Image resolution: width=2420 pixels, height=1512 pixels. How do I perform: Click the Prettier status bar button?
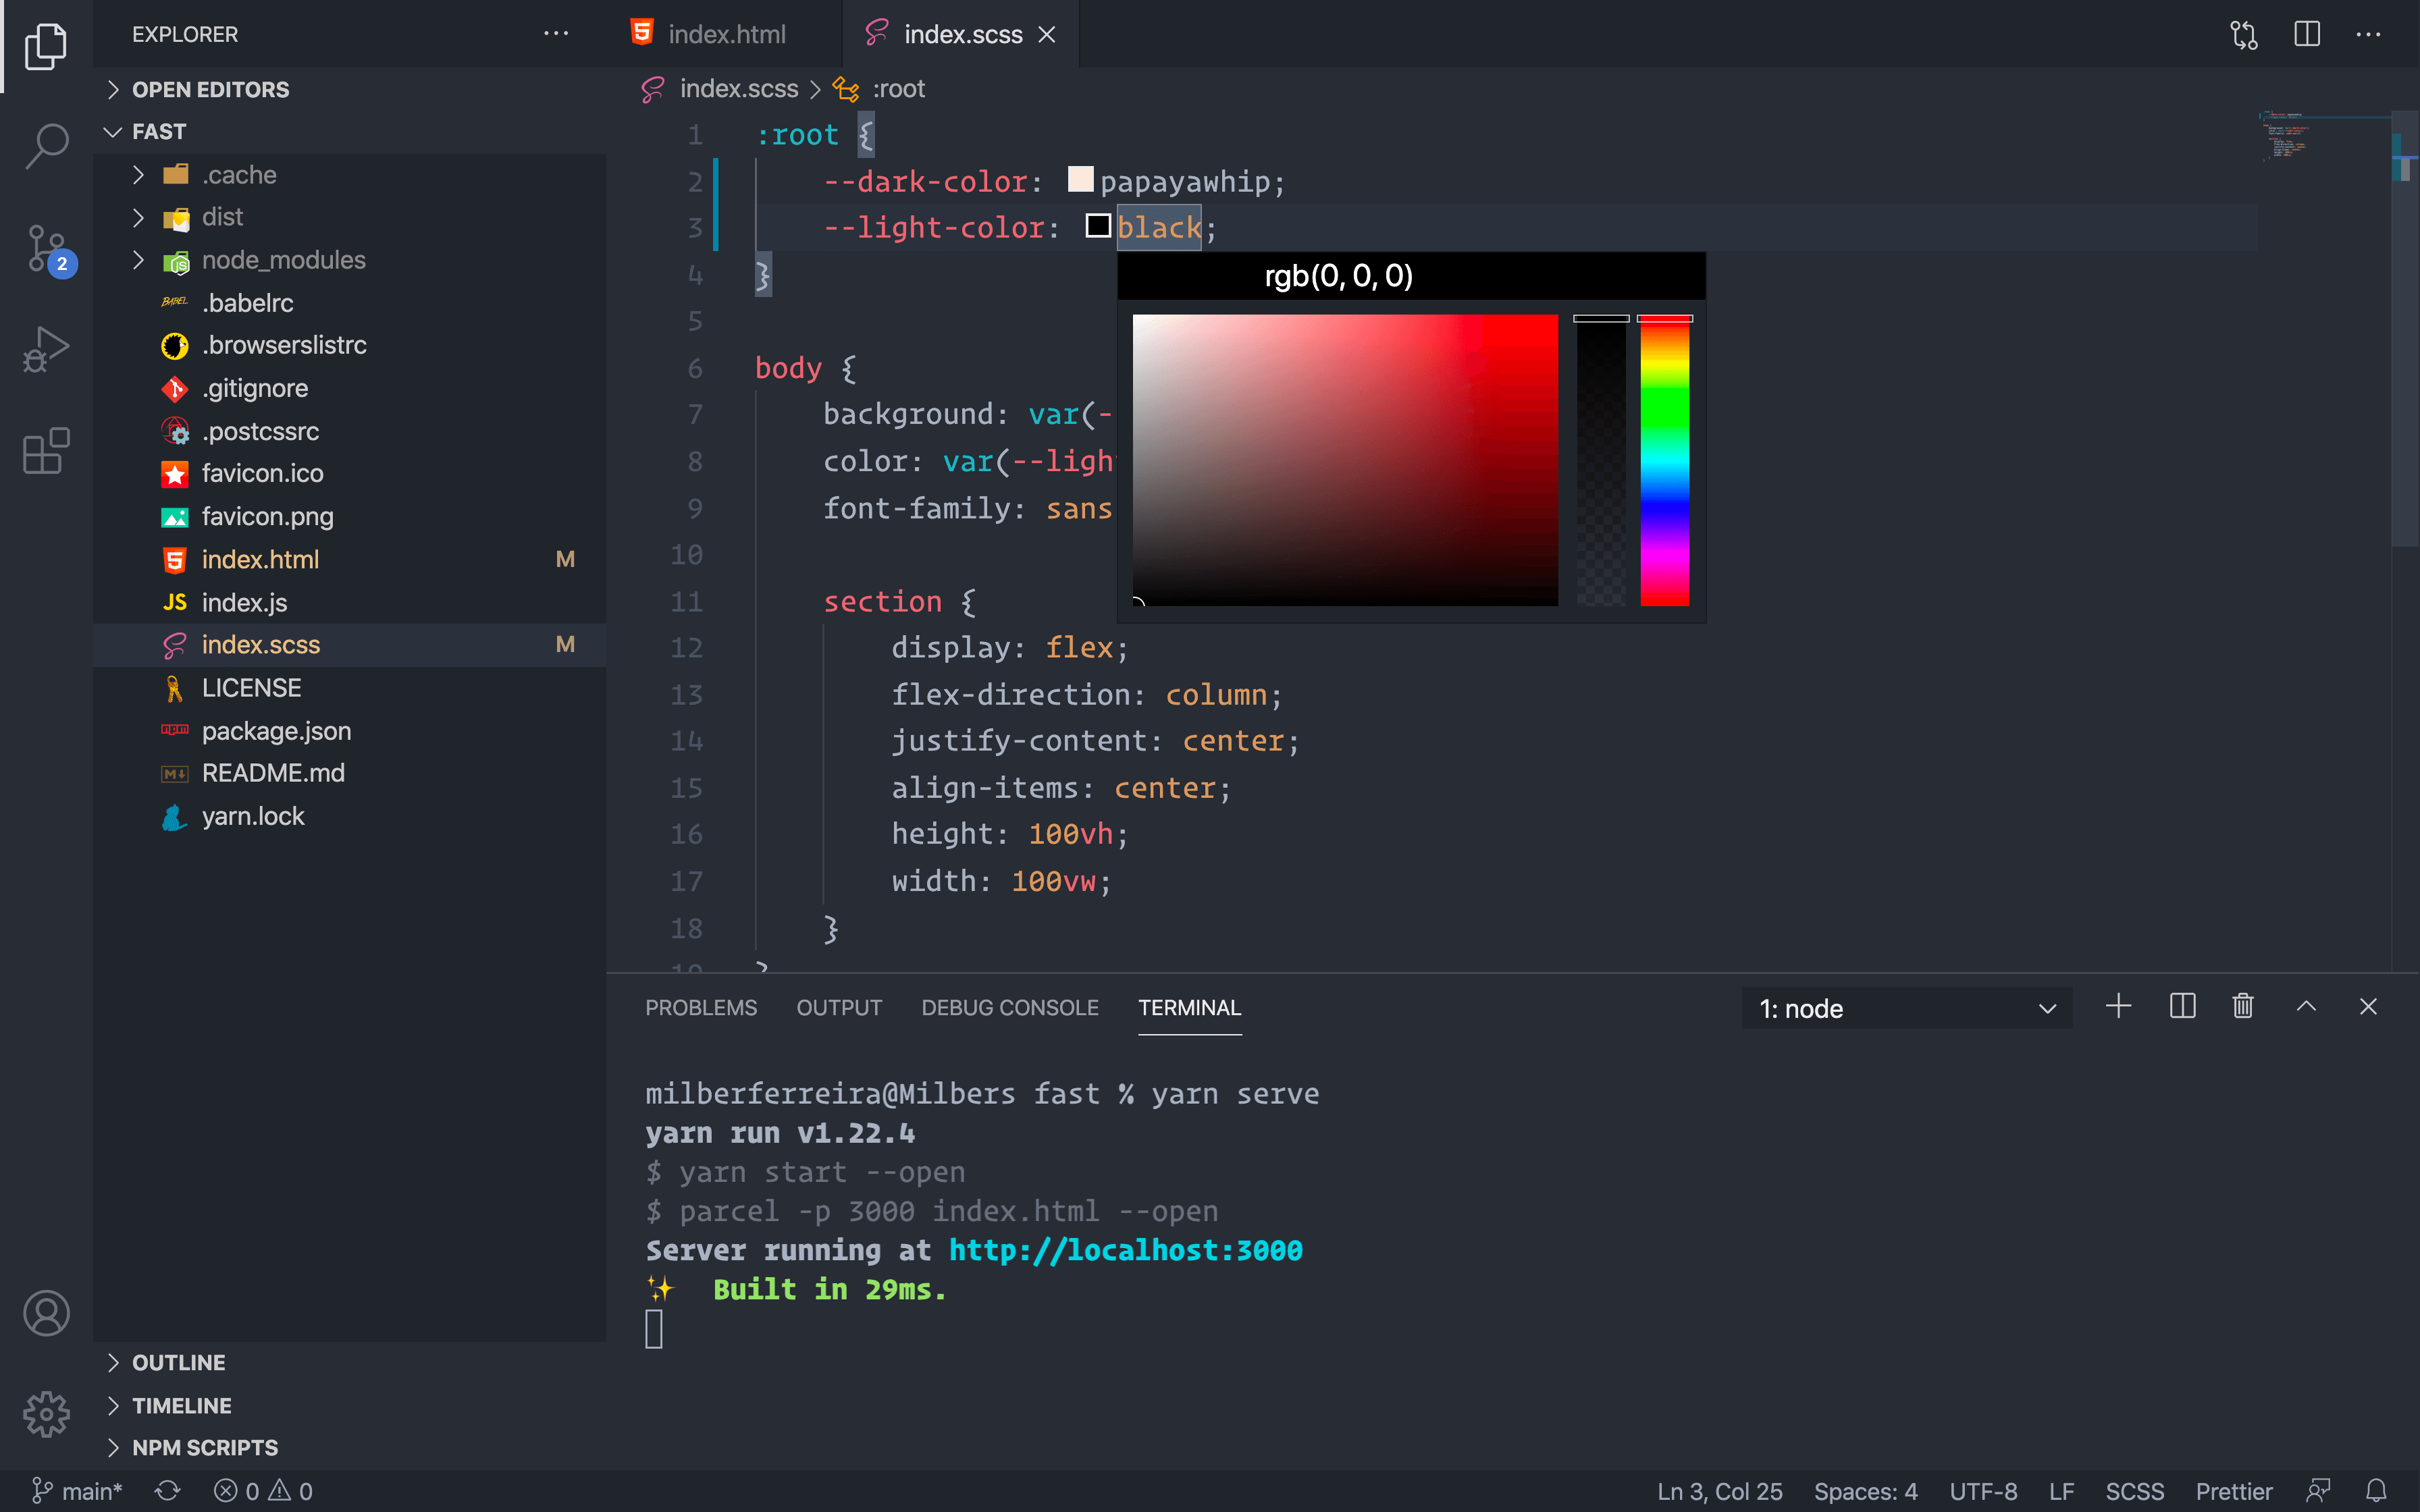(2233, 1491)
